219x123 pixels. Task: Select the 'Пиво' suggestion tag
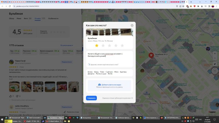pos(102,72)
